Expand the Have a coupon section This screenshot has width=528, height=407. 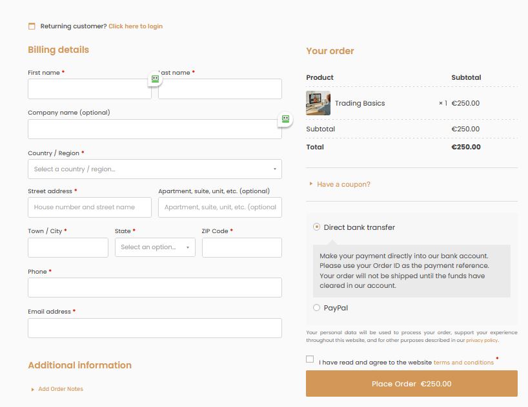(x=343, y=184)
